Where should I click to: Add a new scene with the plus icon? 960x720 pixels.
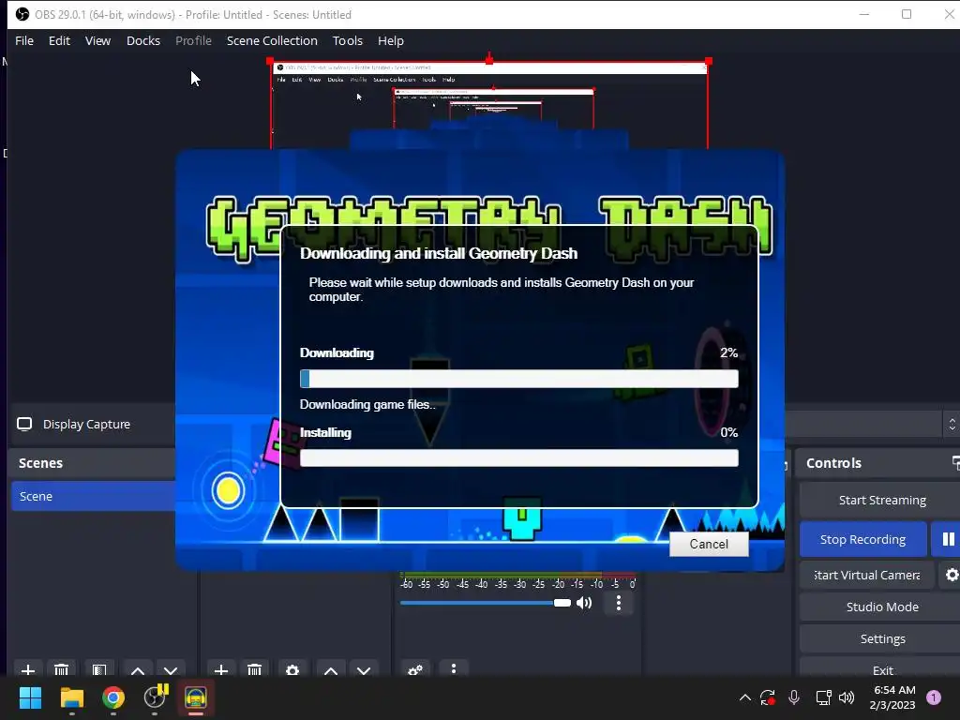(x=28, y=669)
